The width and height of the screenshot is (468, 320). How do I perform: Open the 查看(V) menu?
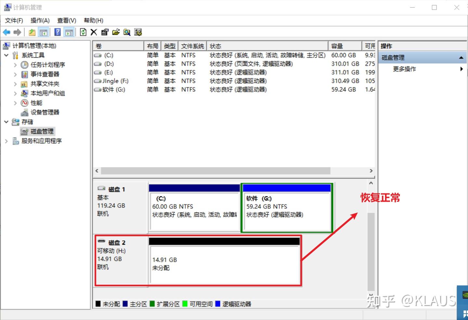coord(66,20)
